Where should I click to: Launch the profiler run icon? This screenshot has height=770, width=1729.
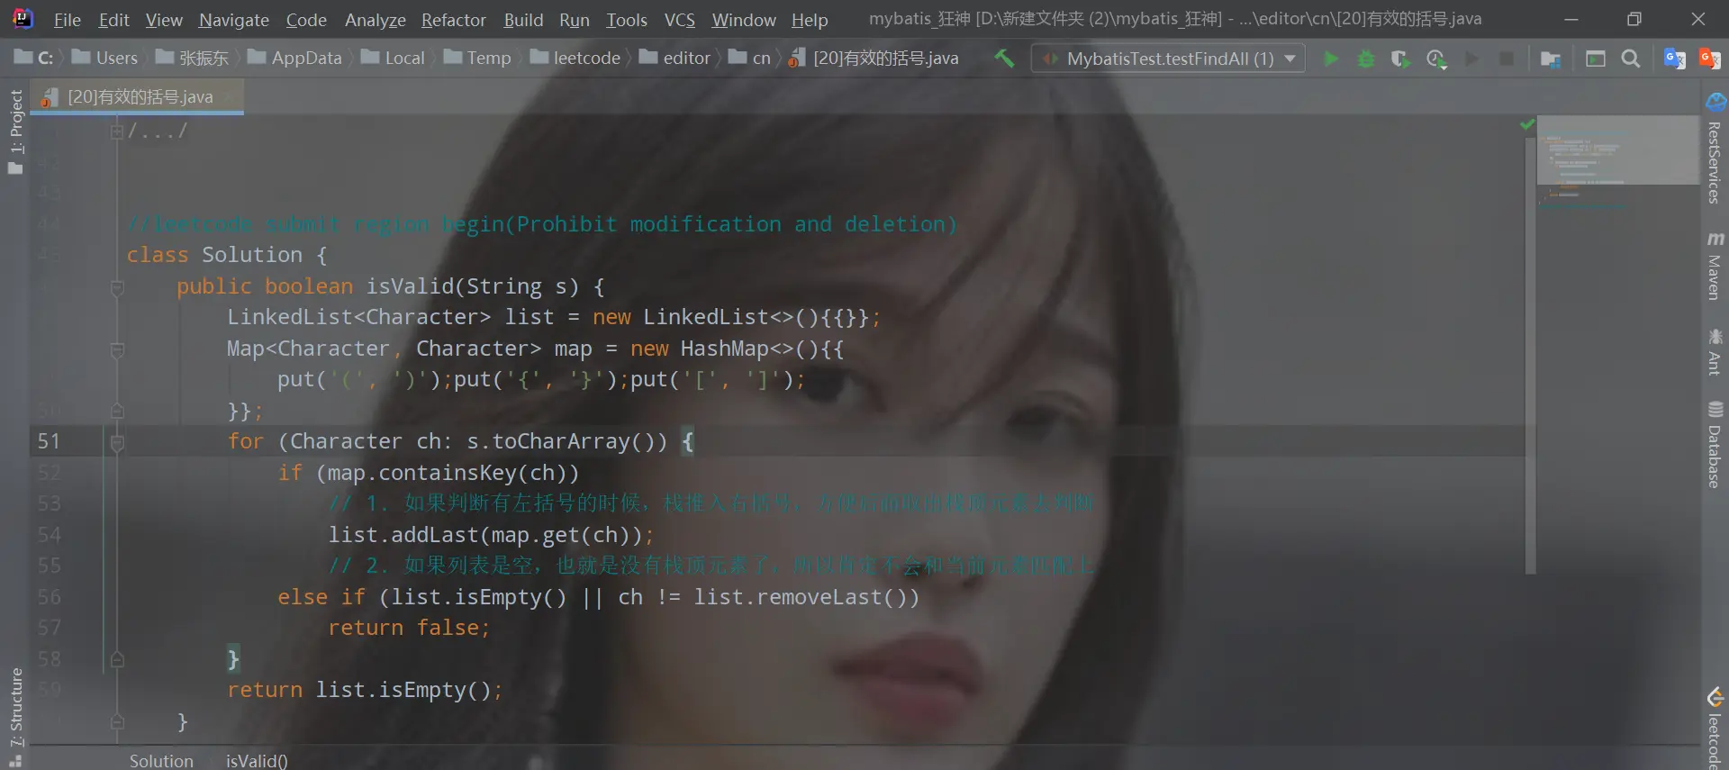1436,59
